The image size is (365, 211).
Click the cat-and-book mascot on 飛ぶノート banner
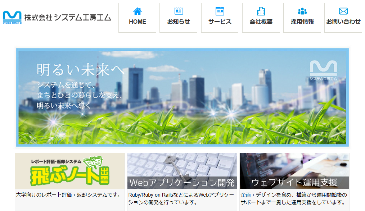(x=93, y=162)
